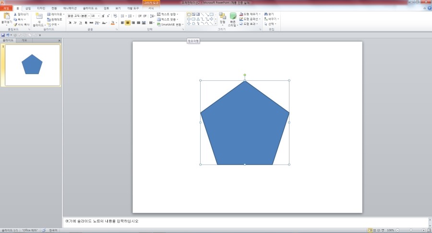This screenshot has width=432, height=233.
Task: Toggle center text alignment
Action: click(x=128, y=22)
